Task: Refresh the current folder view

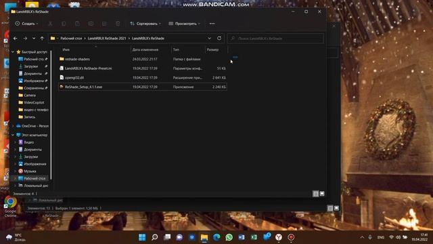Action: [219, 38]
